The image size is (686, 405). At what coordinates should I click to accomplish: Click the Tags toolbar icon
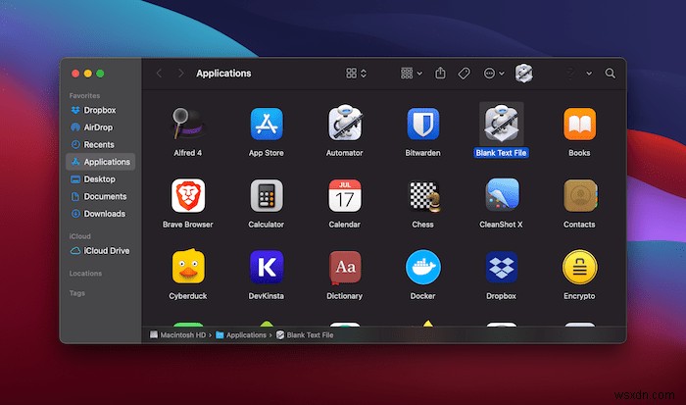(465, 74)
